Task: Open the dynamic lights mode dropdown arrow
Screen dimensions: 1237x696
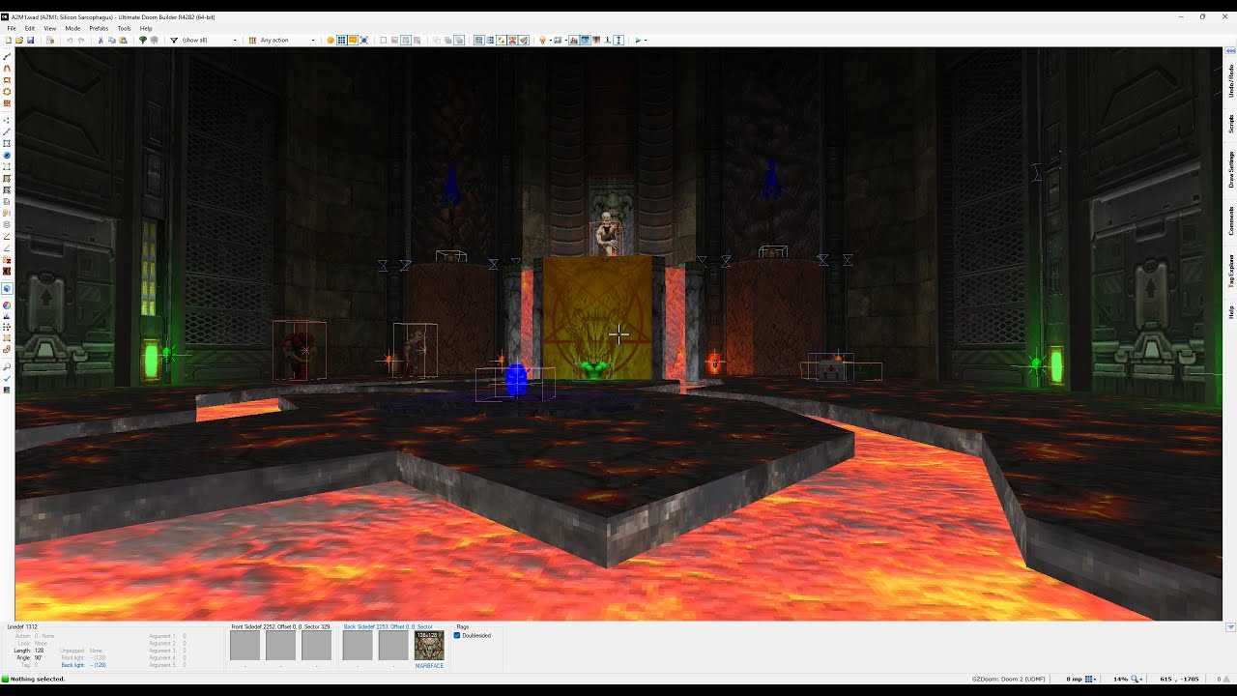Action: click(550, 40)
